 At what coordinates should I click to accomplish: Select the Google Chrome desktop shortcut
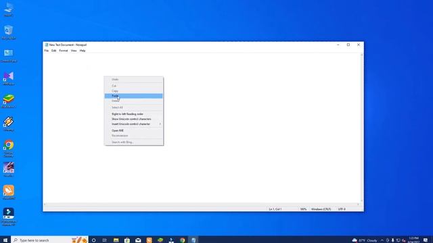tap(9, 148)
